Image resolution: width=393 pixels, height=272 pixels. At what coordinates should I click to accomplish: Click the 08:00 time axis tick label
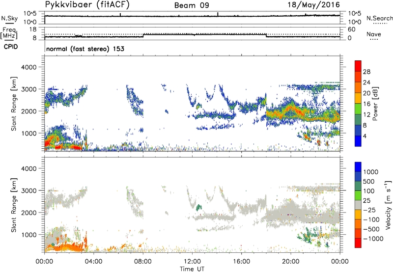point(143,262)
